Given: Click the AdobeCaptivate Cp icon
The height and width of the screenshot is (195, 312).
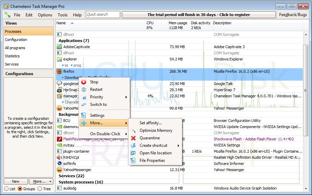Looking at the screenshot, I should (59, 47).
